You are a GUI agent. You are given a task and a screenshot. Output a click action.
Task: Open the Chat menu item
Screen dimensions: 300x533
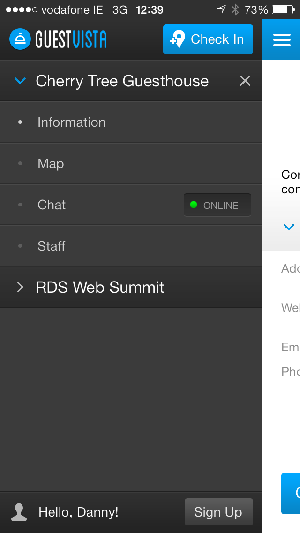(131, 205)
